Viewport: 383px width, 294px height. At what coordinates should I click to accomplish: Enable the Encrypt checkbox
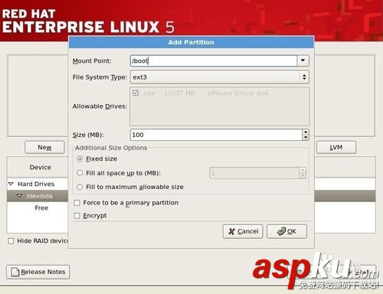pos(77,216)
